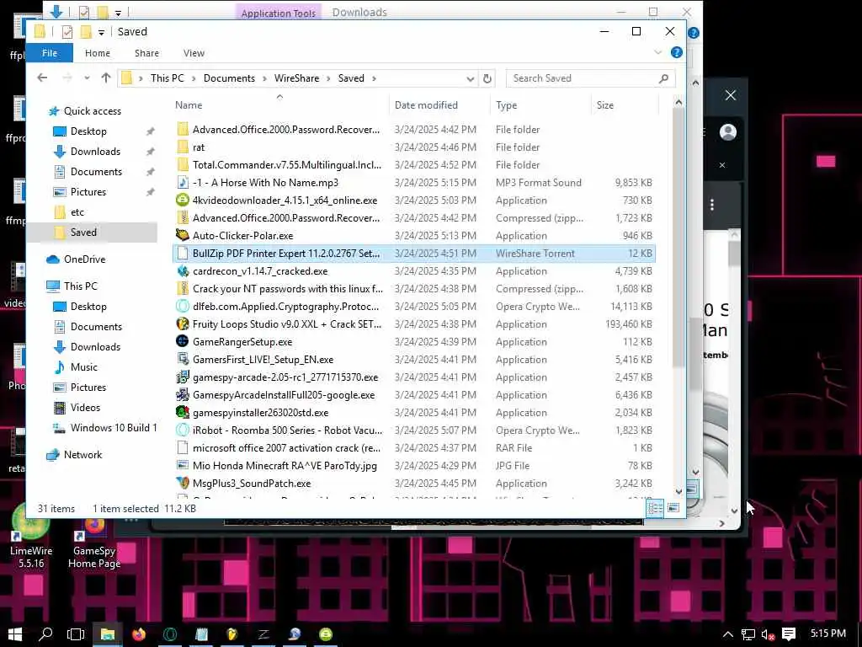Image resolution: width=862 pixels, height=647 pixels.
Task: Open LimeWire 5.5.16 desktop shortcut
Action: (x=31, y=535)
